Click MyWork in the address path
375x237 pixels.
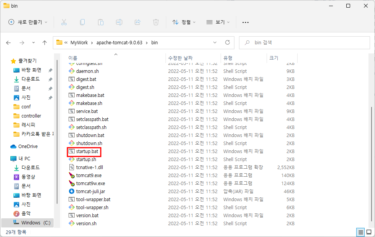(x=79, y=43)
